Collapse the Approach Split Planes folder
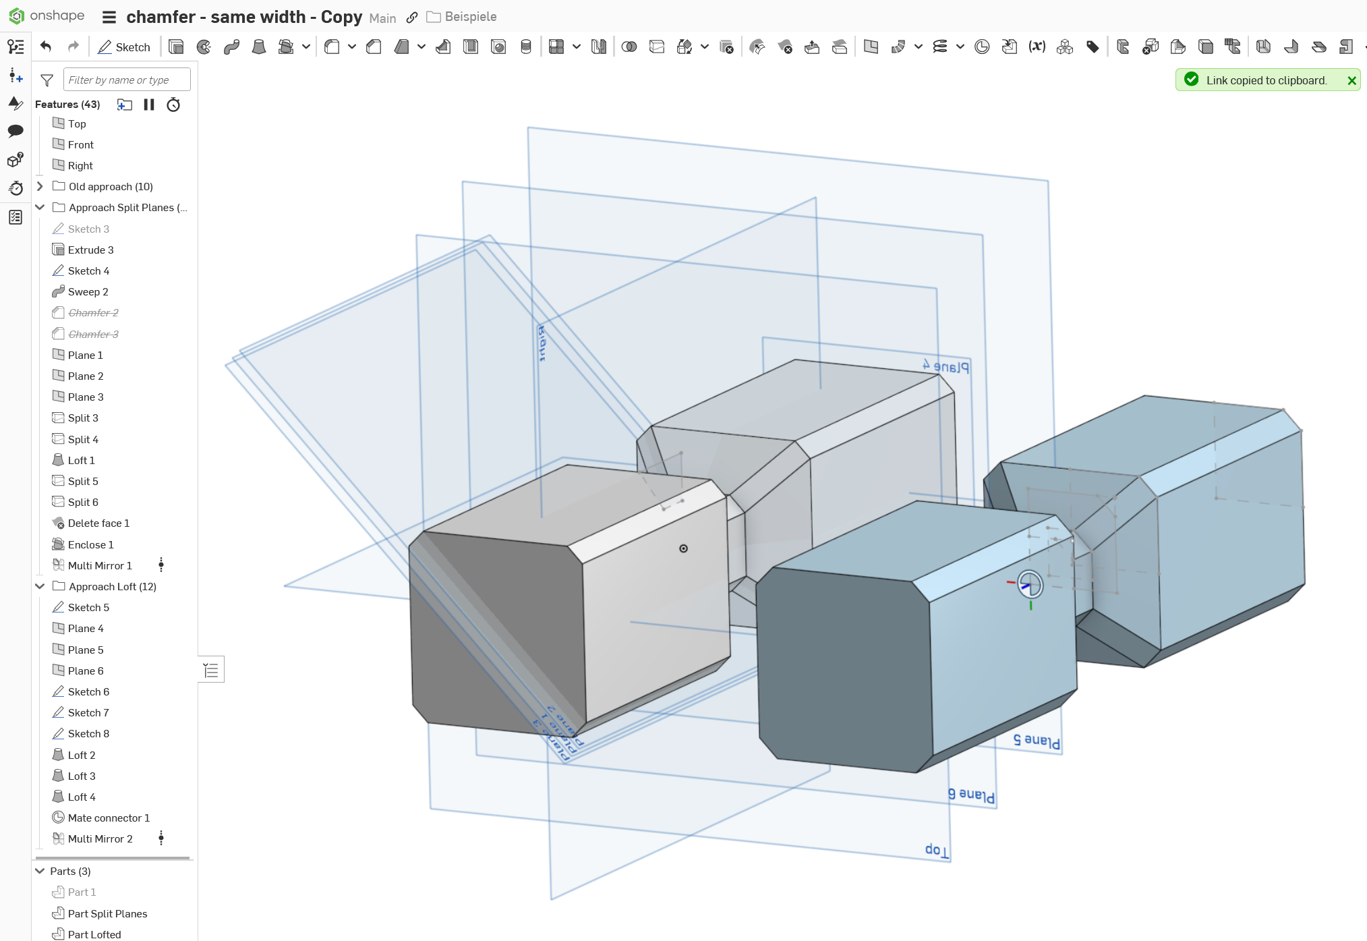1367x941 pixels. tap(40, 207)
